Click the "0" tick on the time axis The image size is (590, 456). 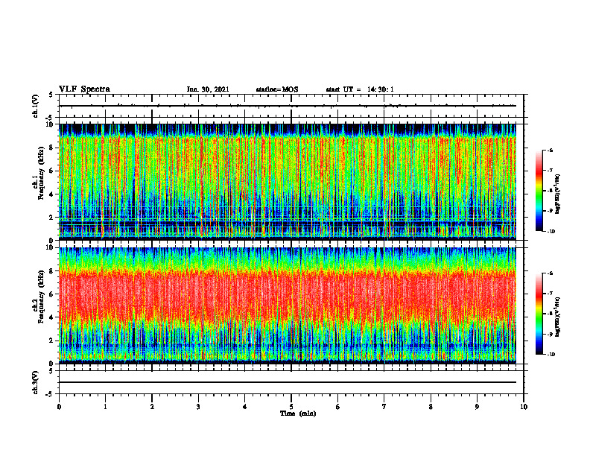tap(59, 407)
